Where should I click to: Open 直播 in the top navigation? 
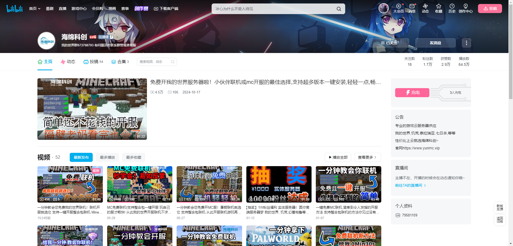click(x=63, y=9)
